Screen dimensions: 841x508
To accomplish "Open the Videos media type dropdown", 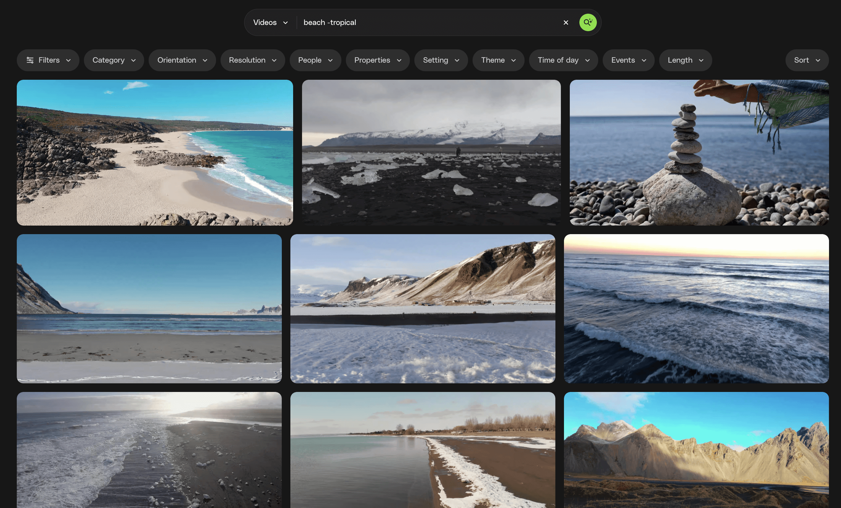I will [270, 23].
